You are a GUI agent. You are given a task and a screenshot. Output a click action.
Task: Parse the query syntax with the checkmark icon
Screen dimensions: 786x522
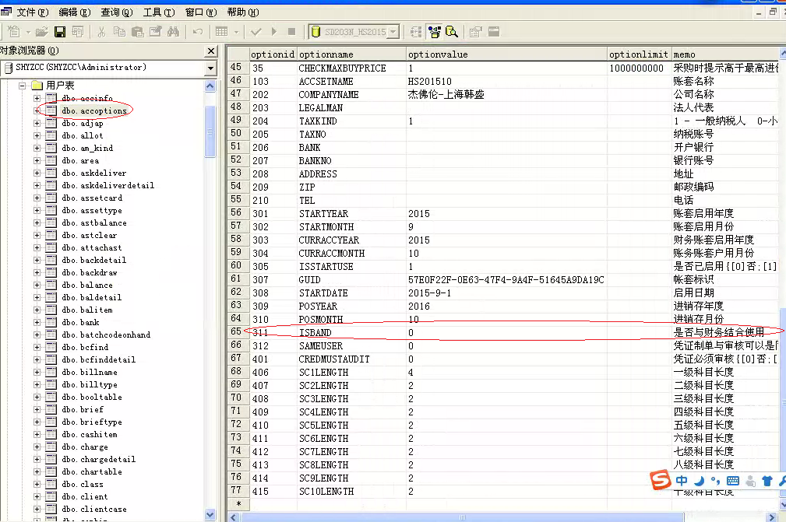click(x=257, y=31)
